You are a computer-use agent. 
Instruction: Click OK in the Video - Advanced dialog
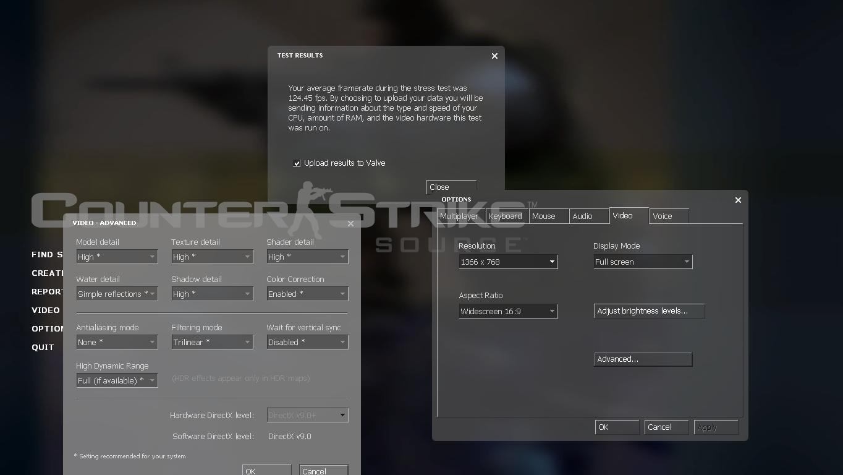[x=266, y=470]
